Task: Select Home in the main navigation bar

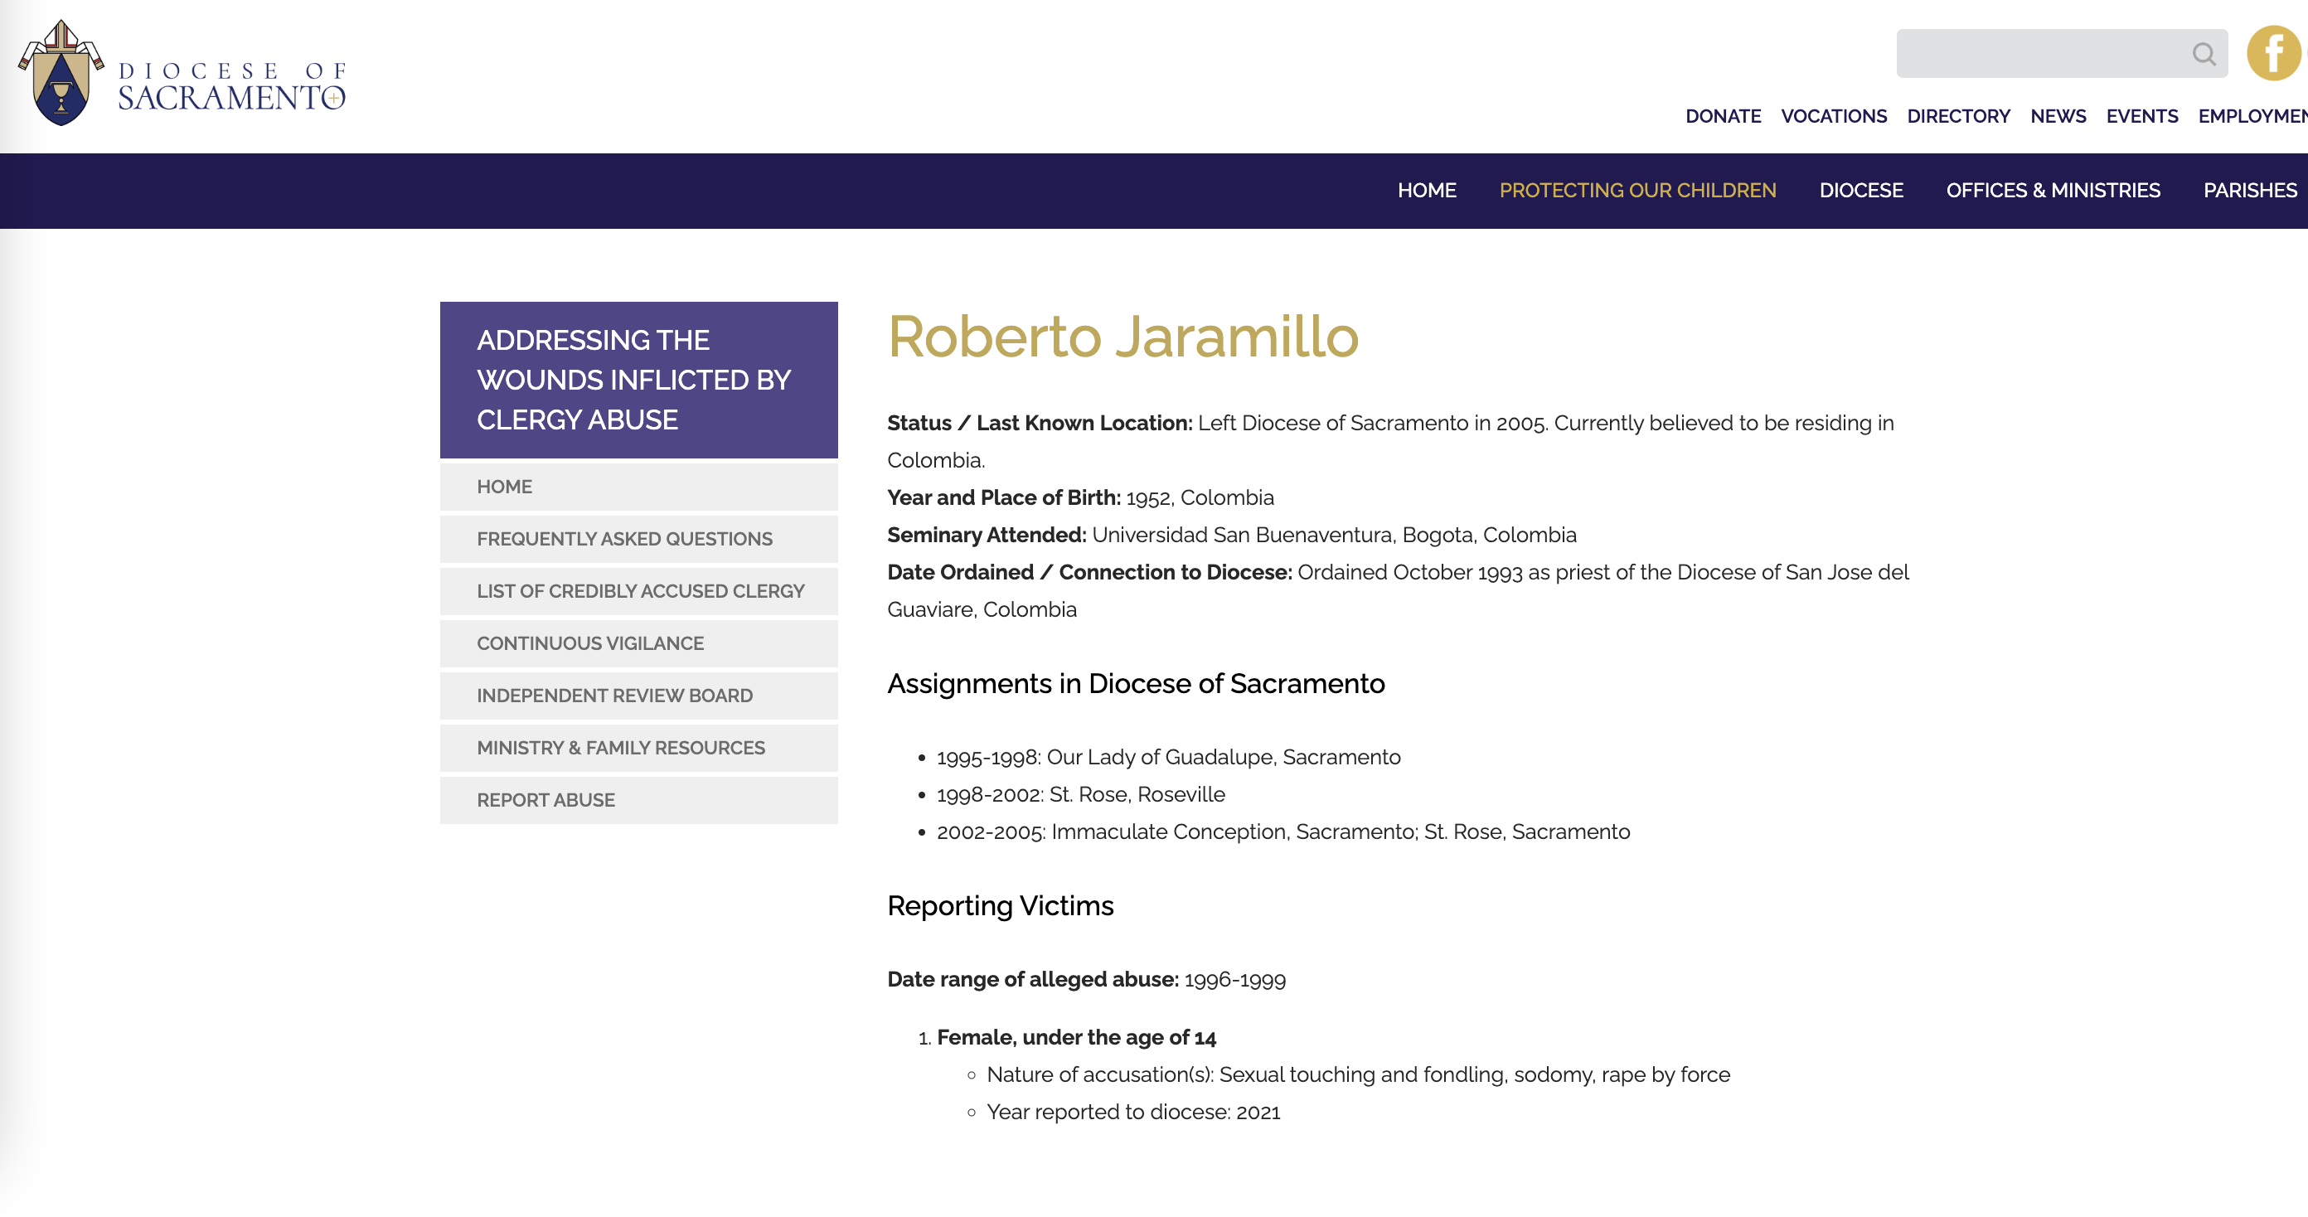Action: tap(1427, 191)
